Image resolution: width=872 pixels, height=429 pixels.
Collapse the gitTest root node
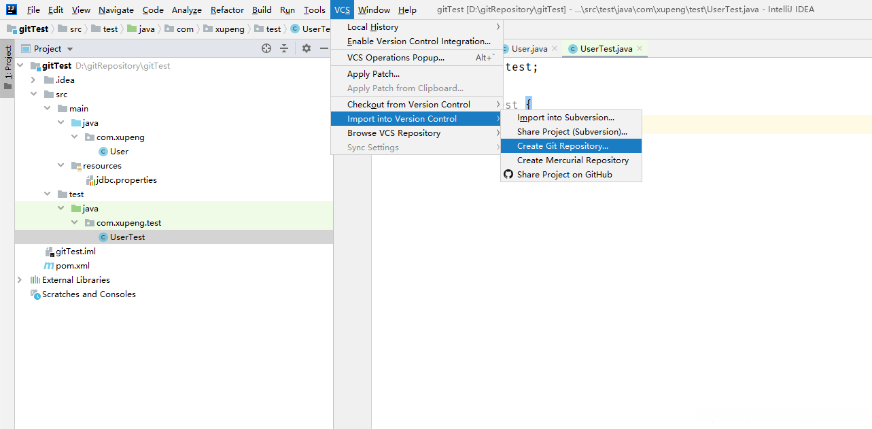click(20, 66)
